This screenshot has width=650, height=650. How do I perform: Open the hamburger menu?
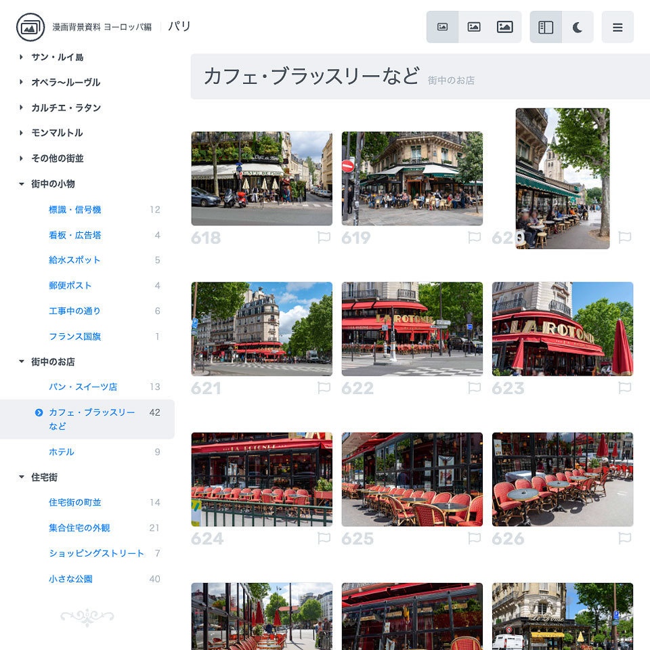point(617,26)
